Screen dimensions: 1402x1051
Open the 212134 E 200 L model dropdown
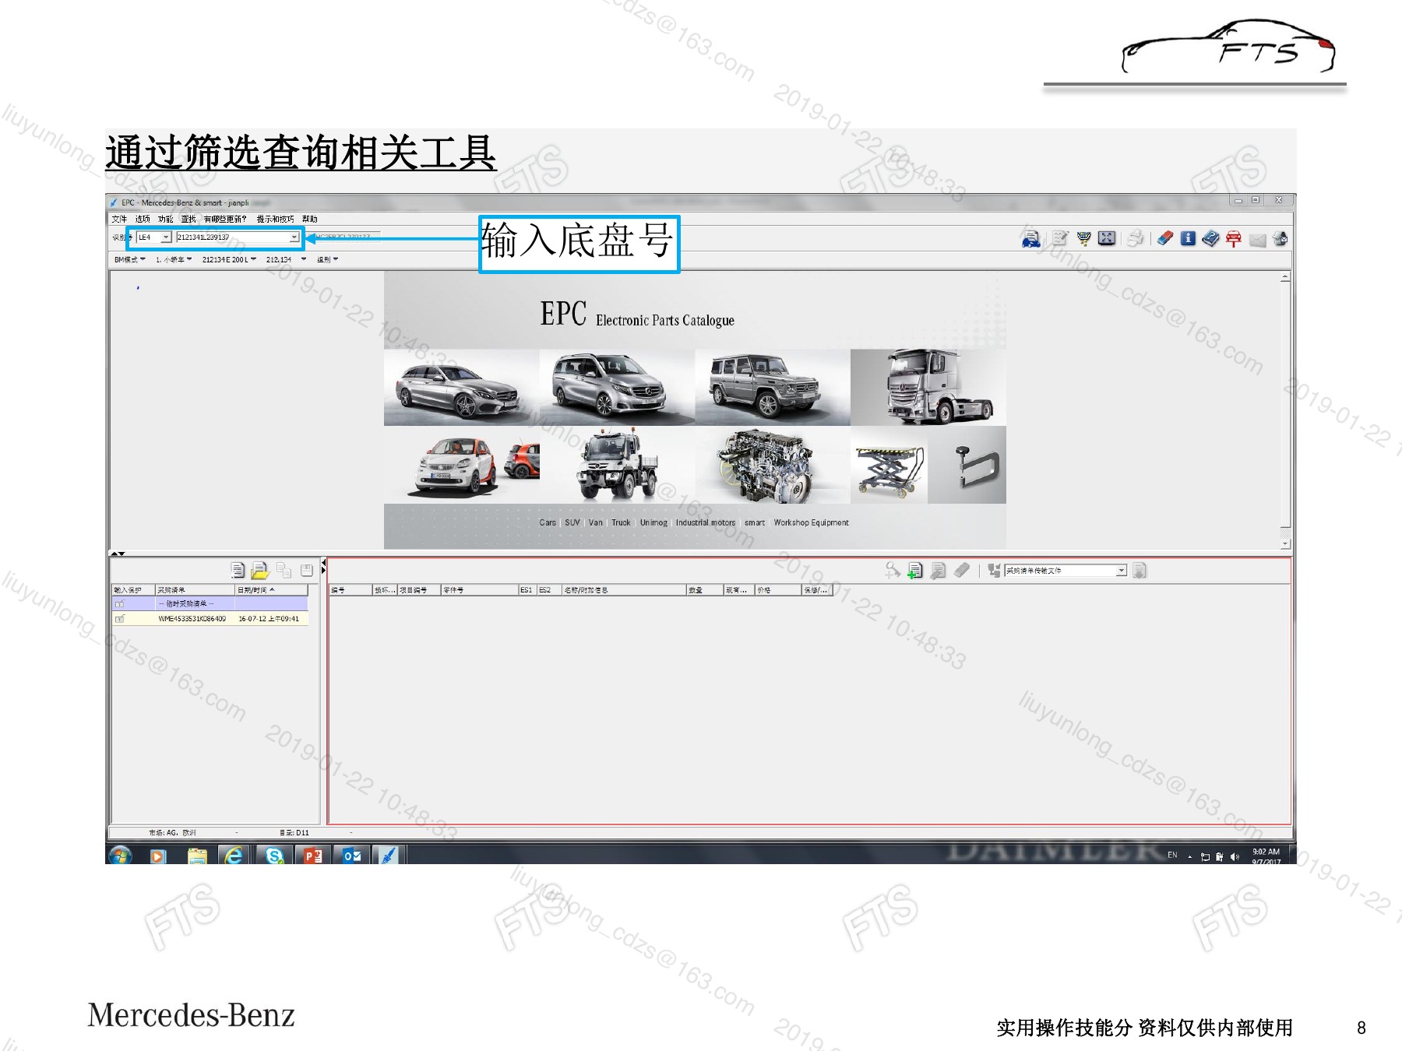coord(229,260)
